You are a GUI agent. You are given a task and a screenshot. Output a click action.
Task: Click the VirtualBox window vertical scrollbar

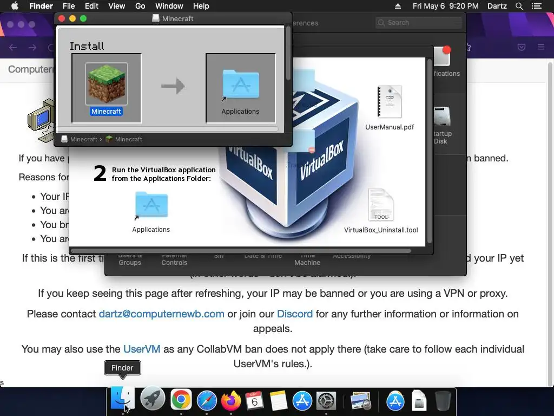[x=430, y=151]
